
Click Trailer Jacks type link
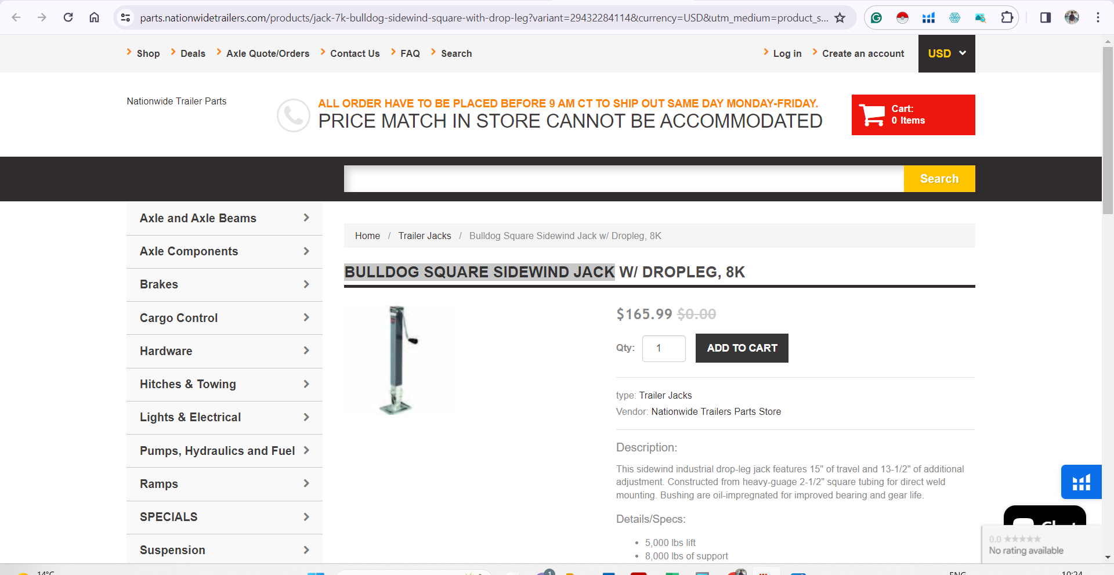[x=665, y=395]
